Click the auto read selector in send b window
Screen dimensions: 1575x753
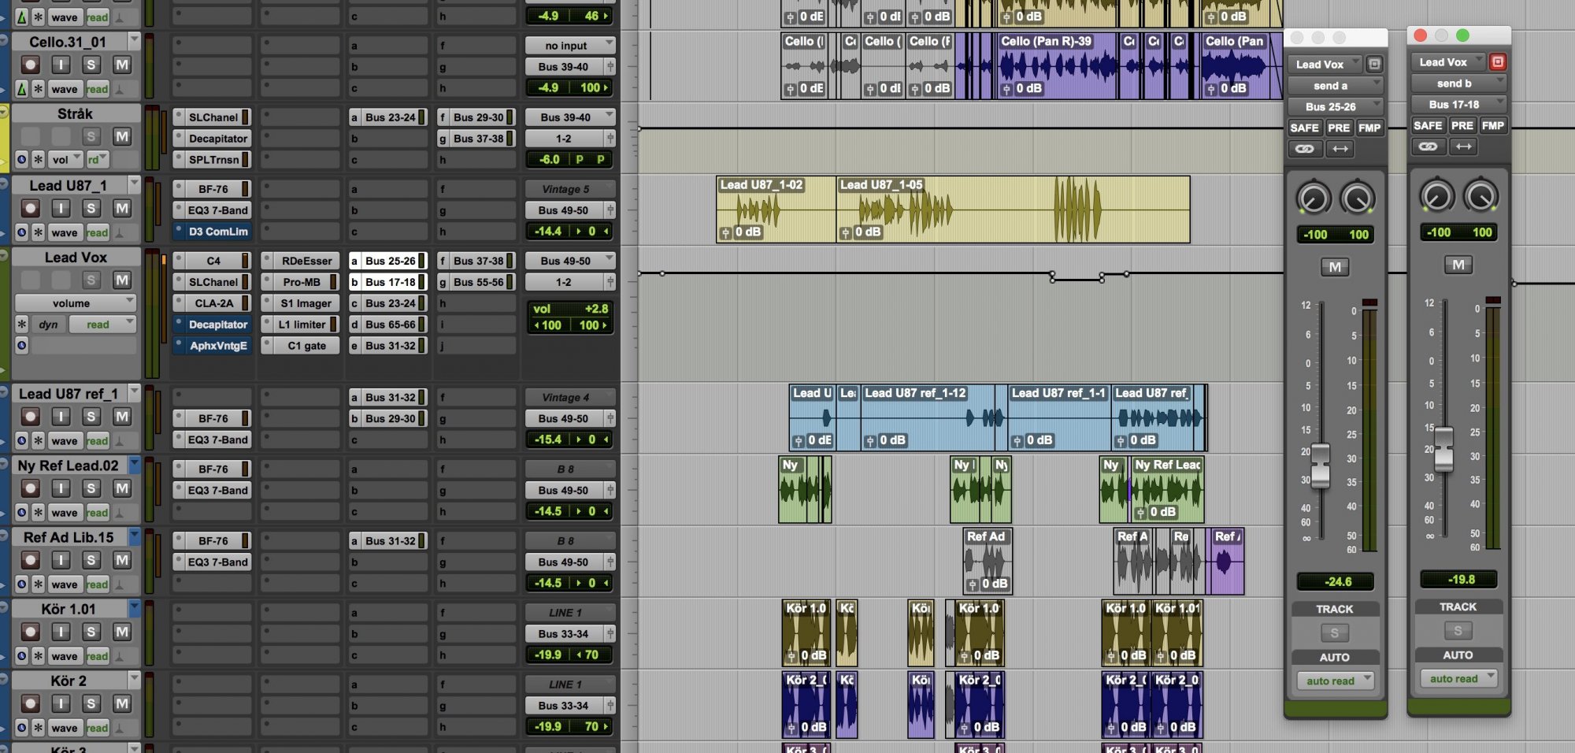(1458, 678)
